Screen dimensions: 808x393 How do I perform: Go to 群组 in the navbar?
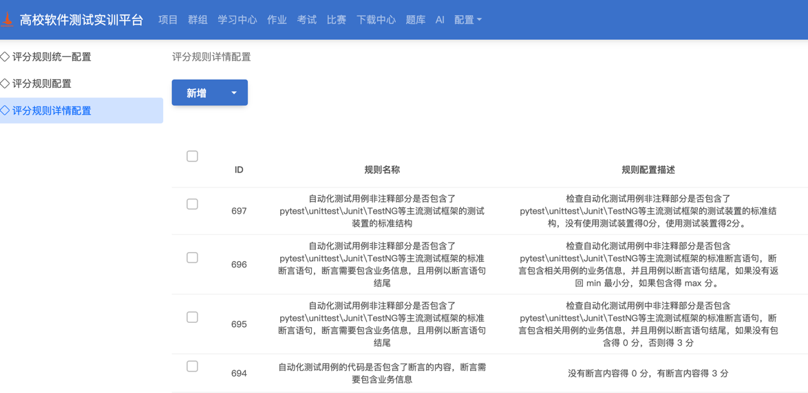point(198,20)
